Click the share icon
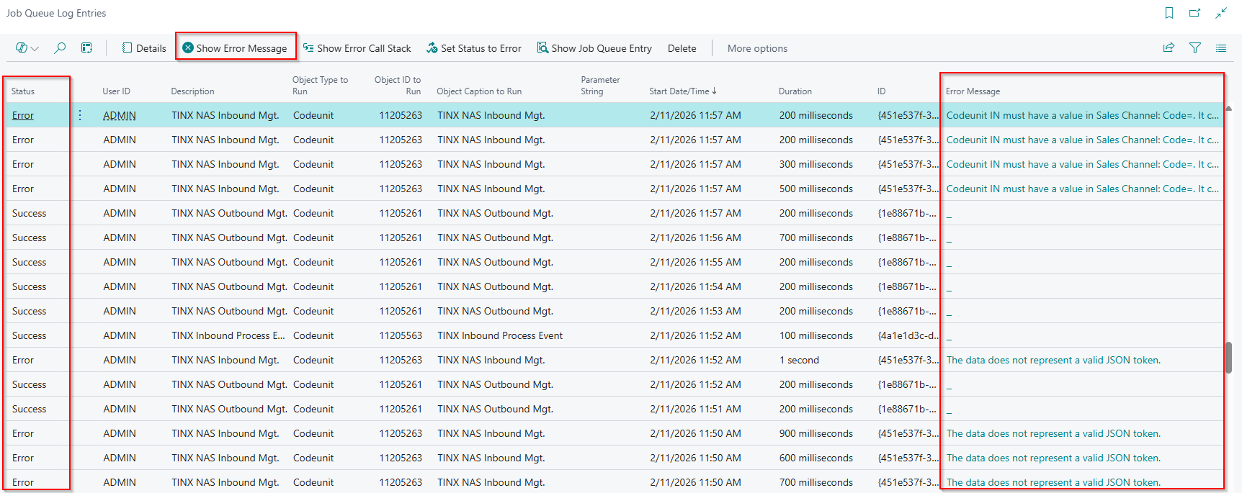The image size is (1242, 493). 1169,48
